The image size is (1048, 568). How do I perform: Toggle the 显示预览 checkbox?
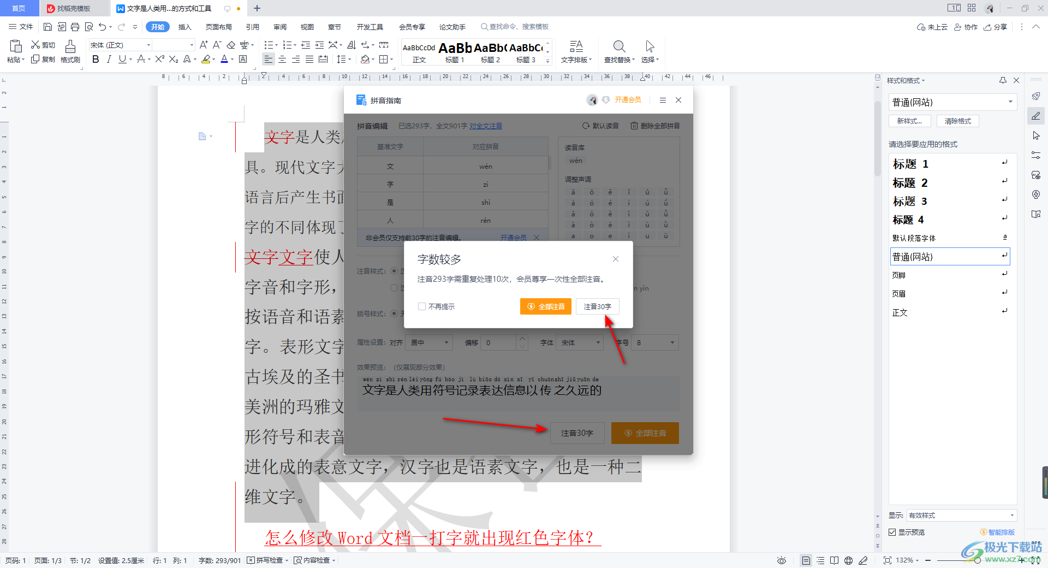[892, 532]
